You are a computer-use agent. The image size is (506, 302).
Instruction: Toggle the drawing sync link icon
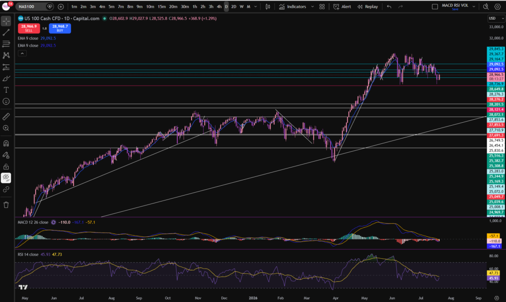[6, 190]
